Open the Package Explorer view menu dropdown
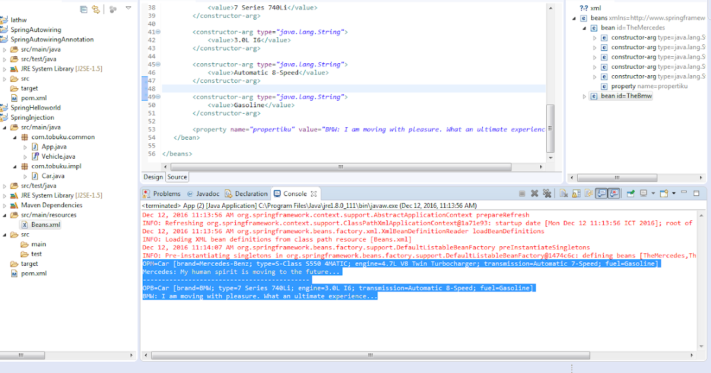Viewport: 711px width, 373px height. 128,9
